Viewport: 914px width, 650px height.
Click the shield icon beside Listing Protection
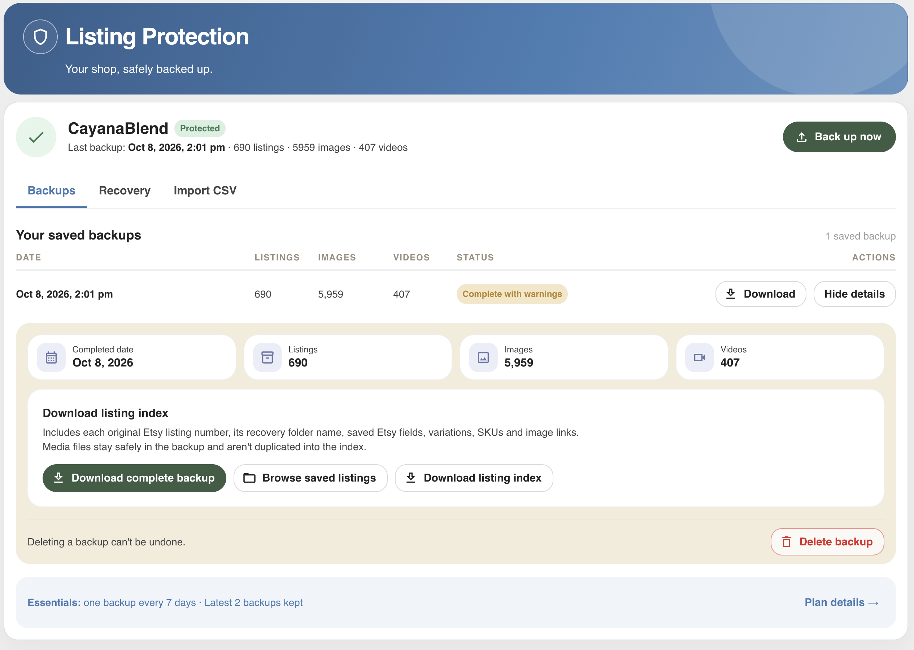40,37
